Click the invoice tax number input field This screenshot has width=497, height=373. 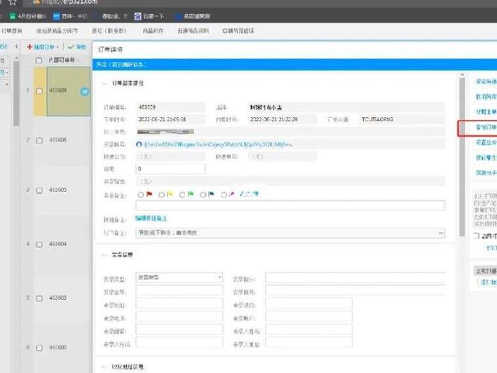(x=355, y=290)
